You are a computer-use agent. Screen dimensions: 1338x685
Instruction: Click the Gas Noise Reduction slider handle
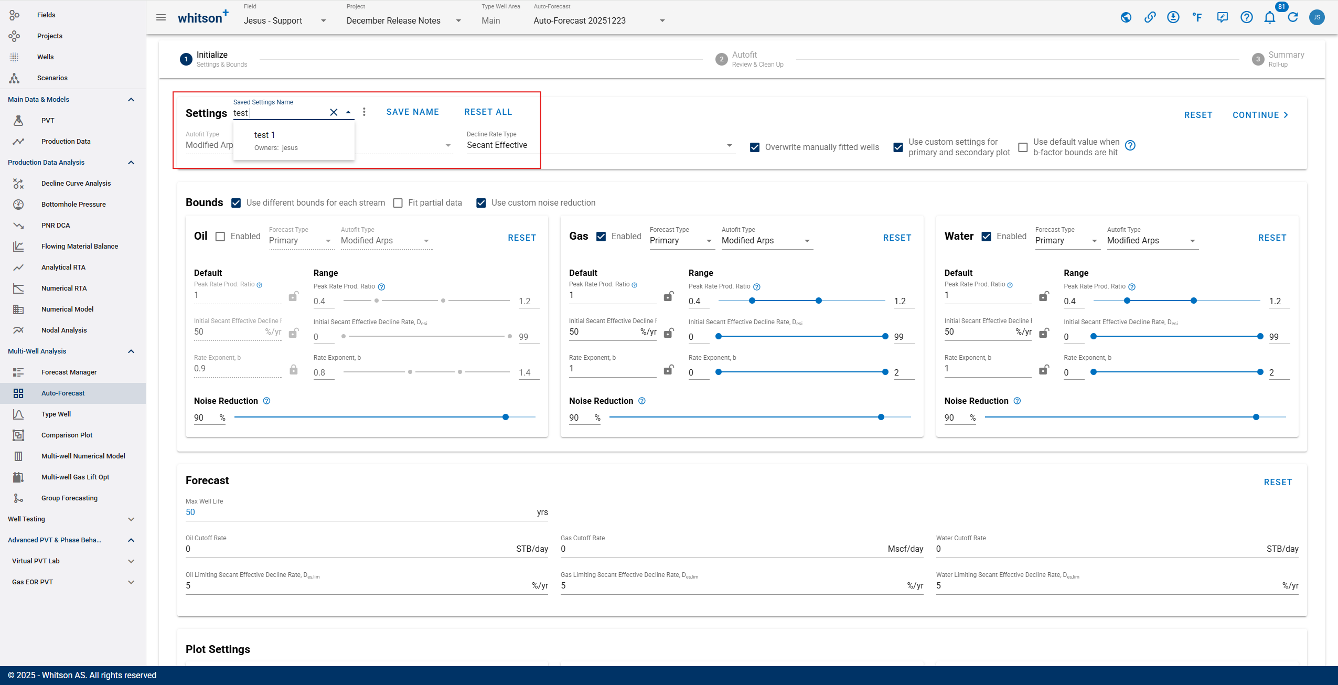click(881, 417)
